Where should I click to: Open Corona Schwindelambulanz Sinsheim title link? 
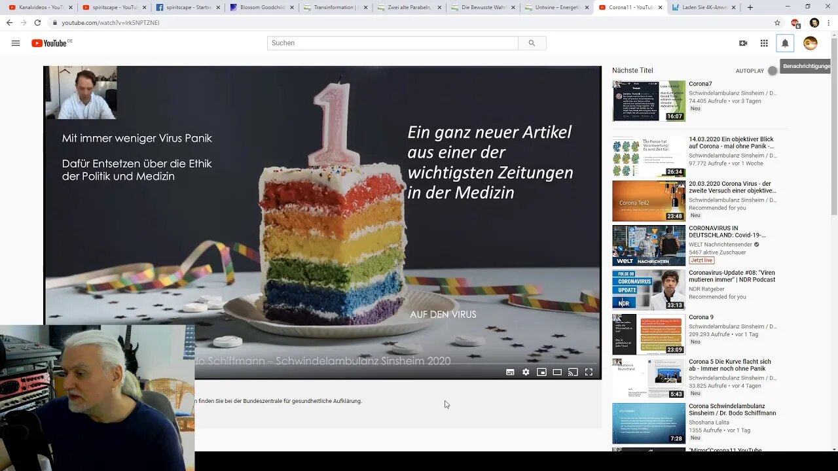733,410
